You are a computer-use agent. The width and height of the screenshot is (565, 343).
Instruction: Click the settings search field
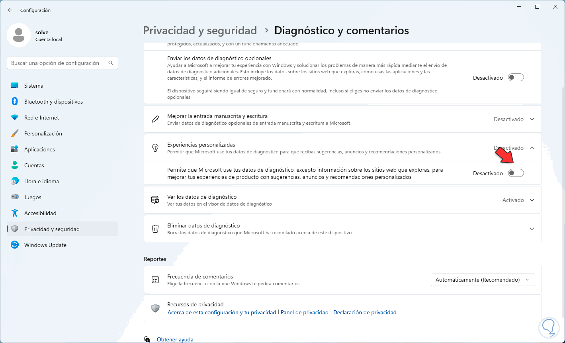click(x=63, y=63)
